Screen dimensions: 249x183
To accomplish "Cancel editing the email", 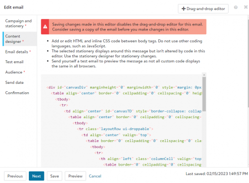I will [95, 176].
